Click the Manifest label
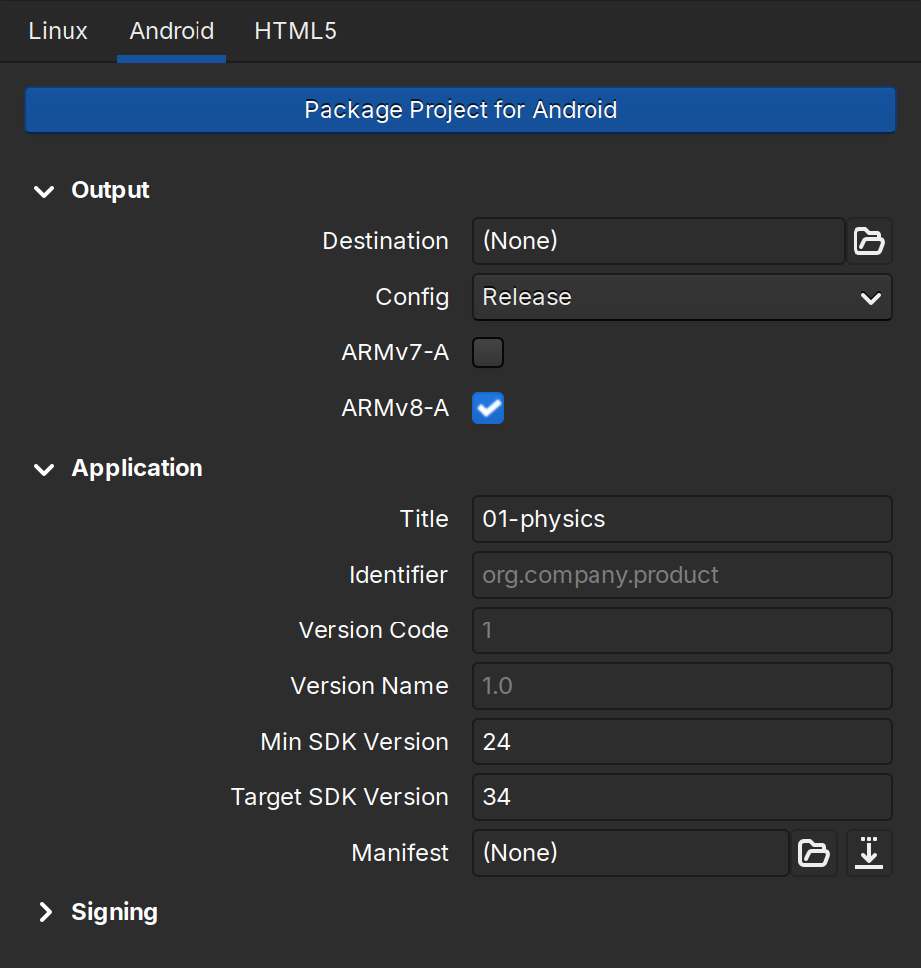The height and width of the screenshot is (968, 921). click(400, 853)
